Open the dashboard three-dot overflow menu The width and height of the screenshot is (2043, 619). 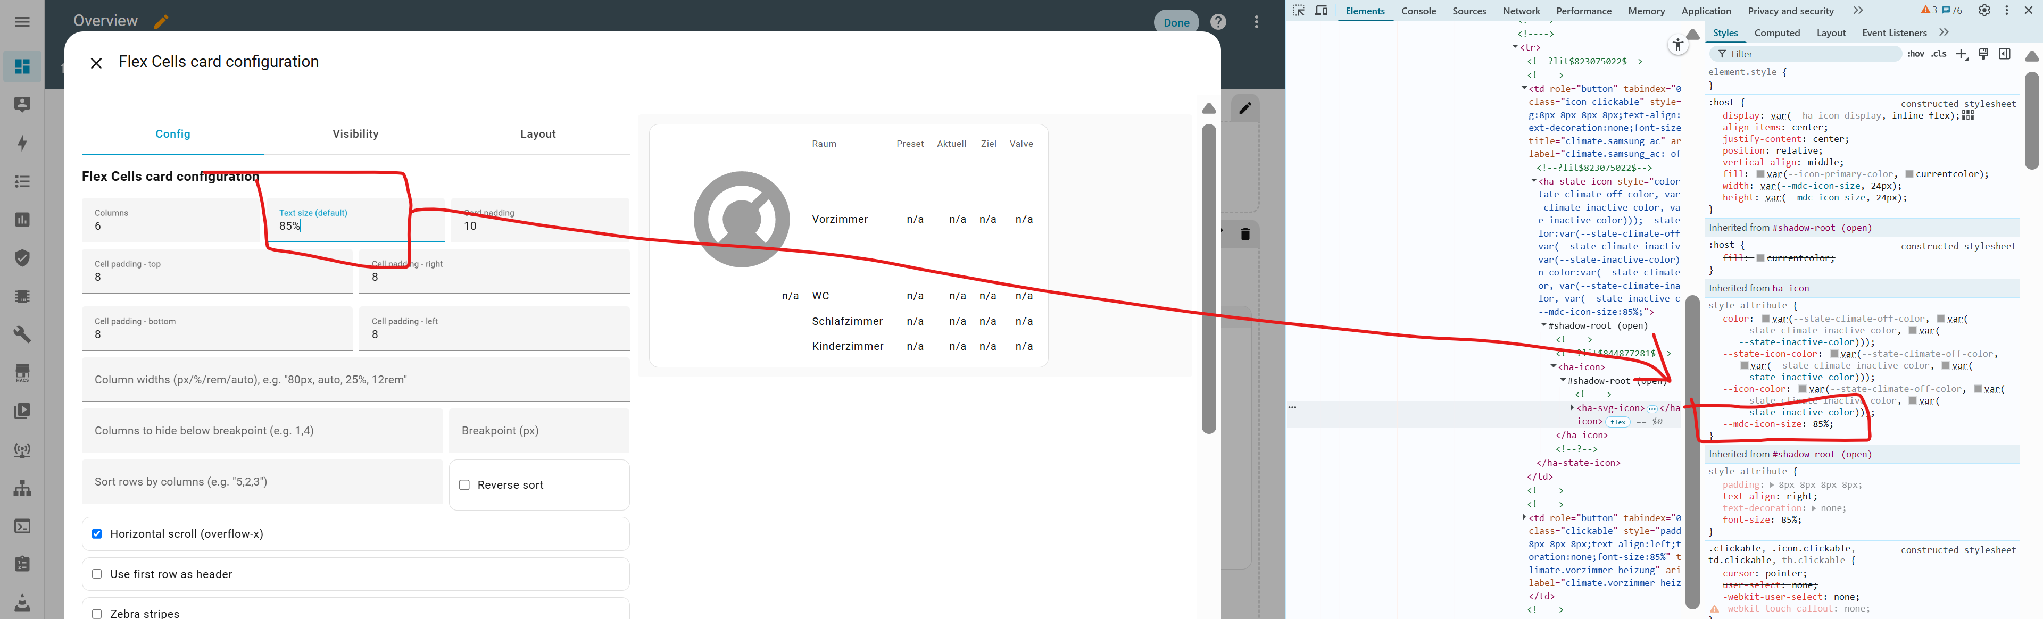[1256, 22]
